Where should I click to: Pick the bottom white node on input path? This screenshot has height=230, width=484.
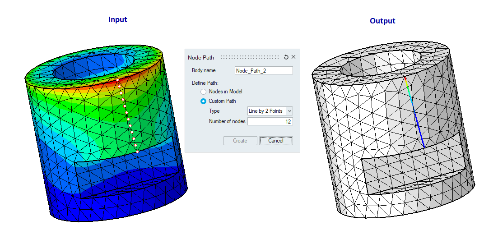pos(137,152)
